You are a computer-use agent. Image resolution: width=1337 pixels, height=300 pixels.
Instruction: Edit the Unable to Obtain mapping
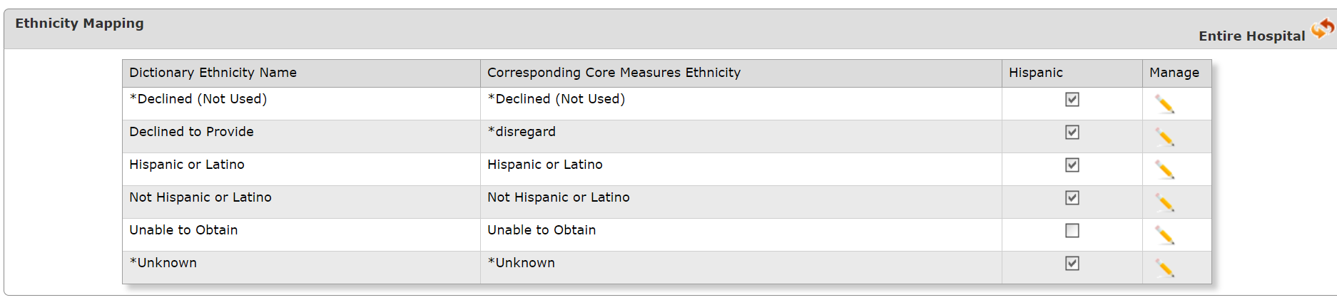point(1164,236)
